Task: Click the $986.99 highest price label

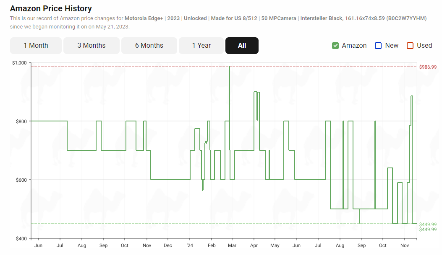Action: pyautogui.click(x=428, y=67)
